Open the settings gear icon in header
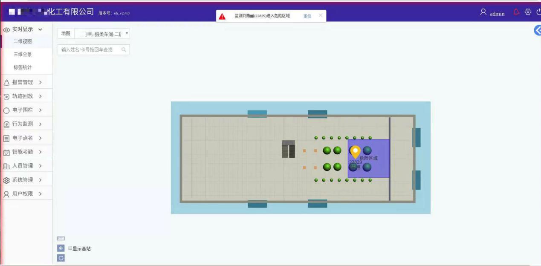541x266 pixels. 528,12
